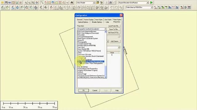Switch to the Shader Options tab
197x110 pixels.
[97, 22]
